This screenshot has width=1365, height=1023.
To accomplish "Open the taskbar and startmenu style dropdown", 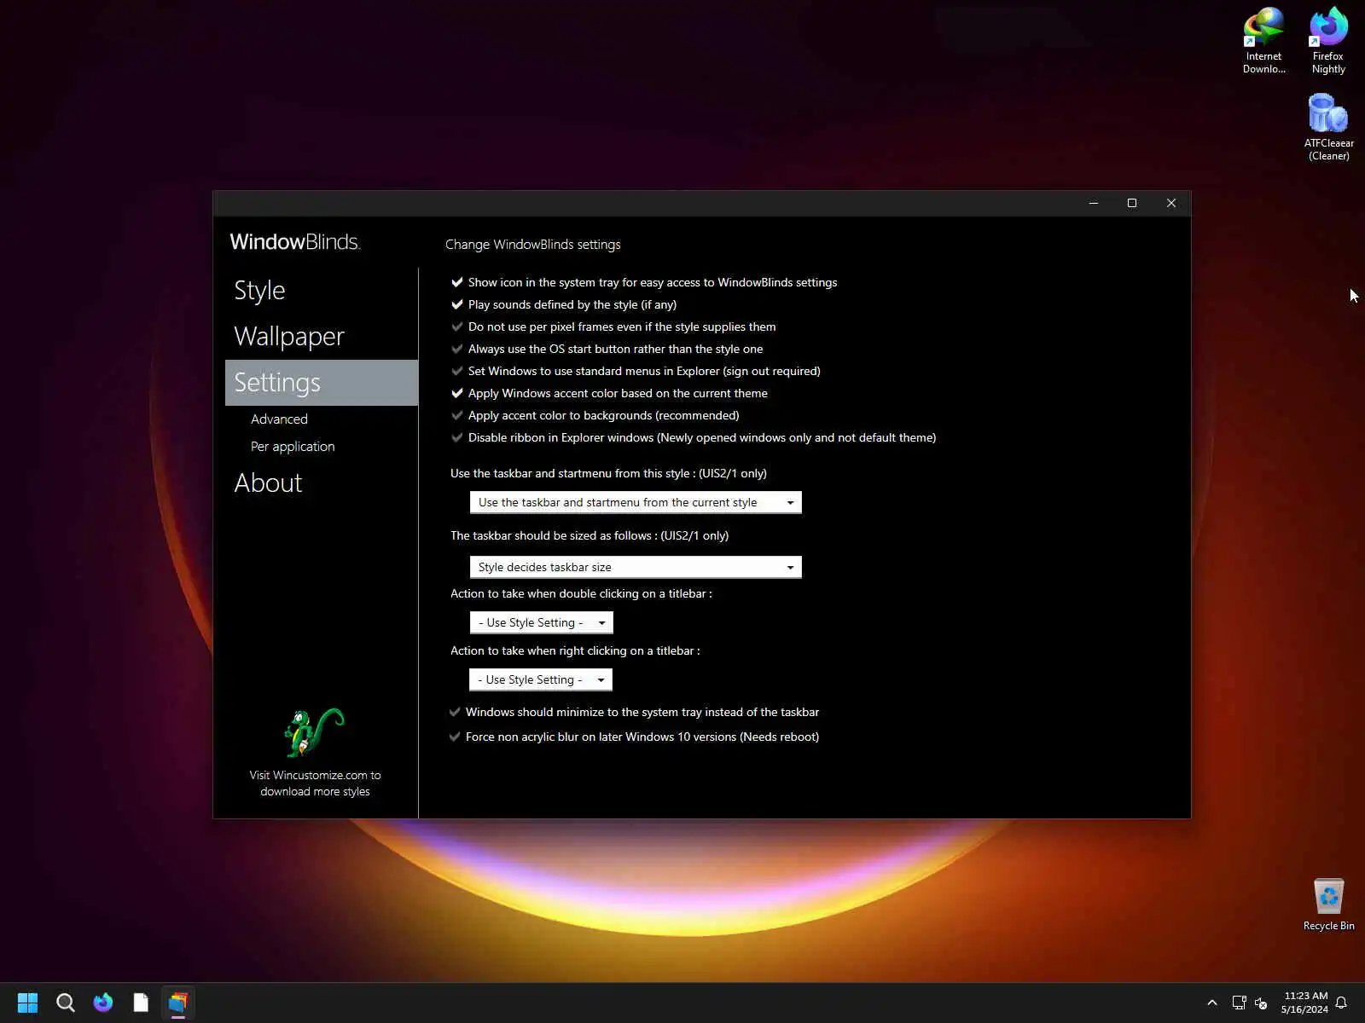I will [636, 502].
